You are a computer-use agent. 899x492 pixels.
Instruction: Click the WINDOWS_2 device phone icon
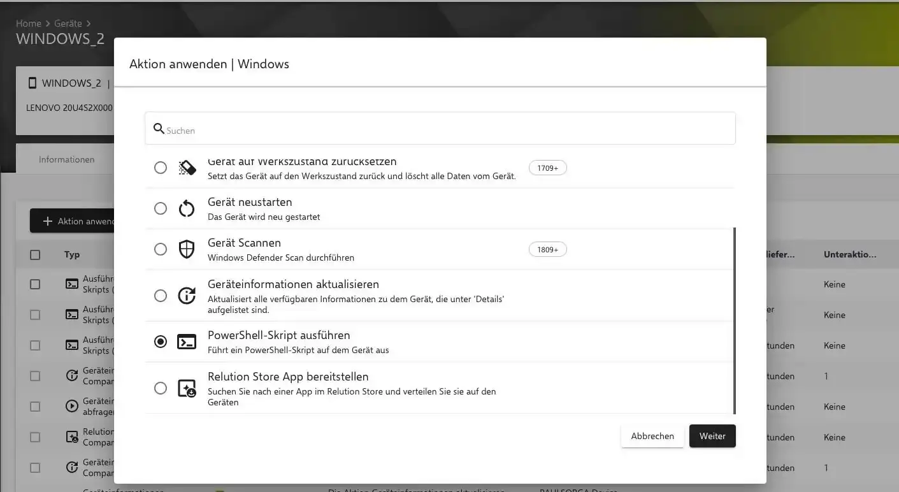[32, 83]
